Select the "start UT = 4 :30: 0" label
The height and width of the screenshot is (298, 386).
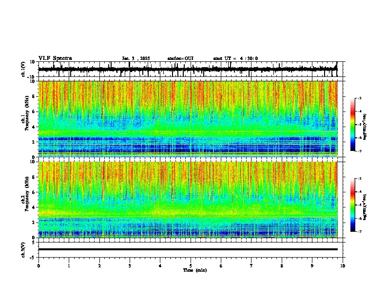coord(235,58)
